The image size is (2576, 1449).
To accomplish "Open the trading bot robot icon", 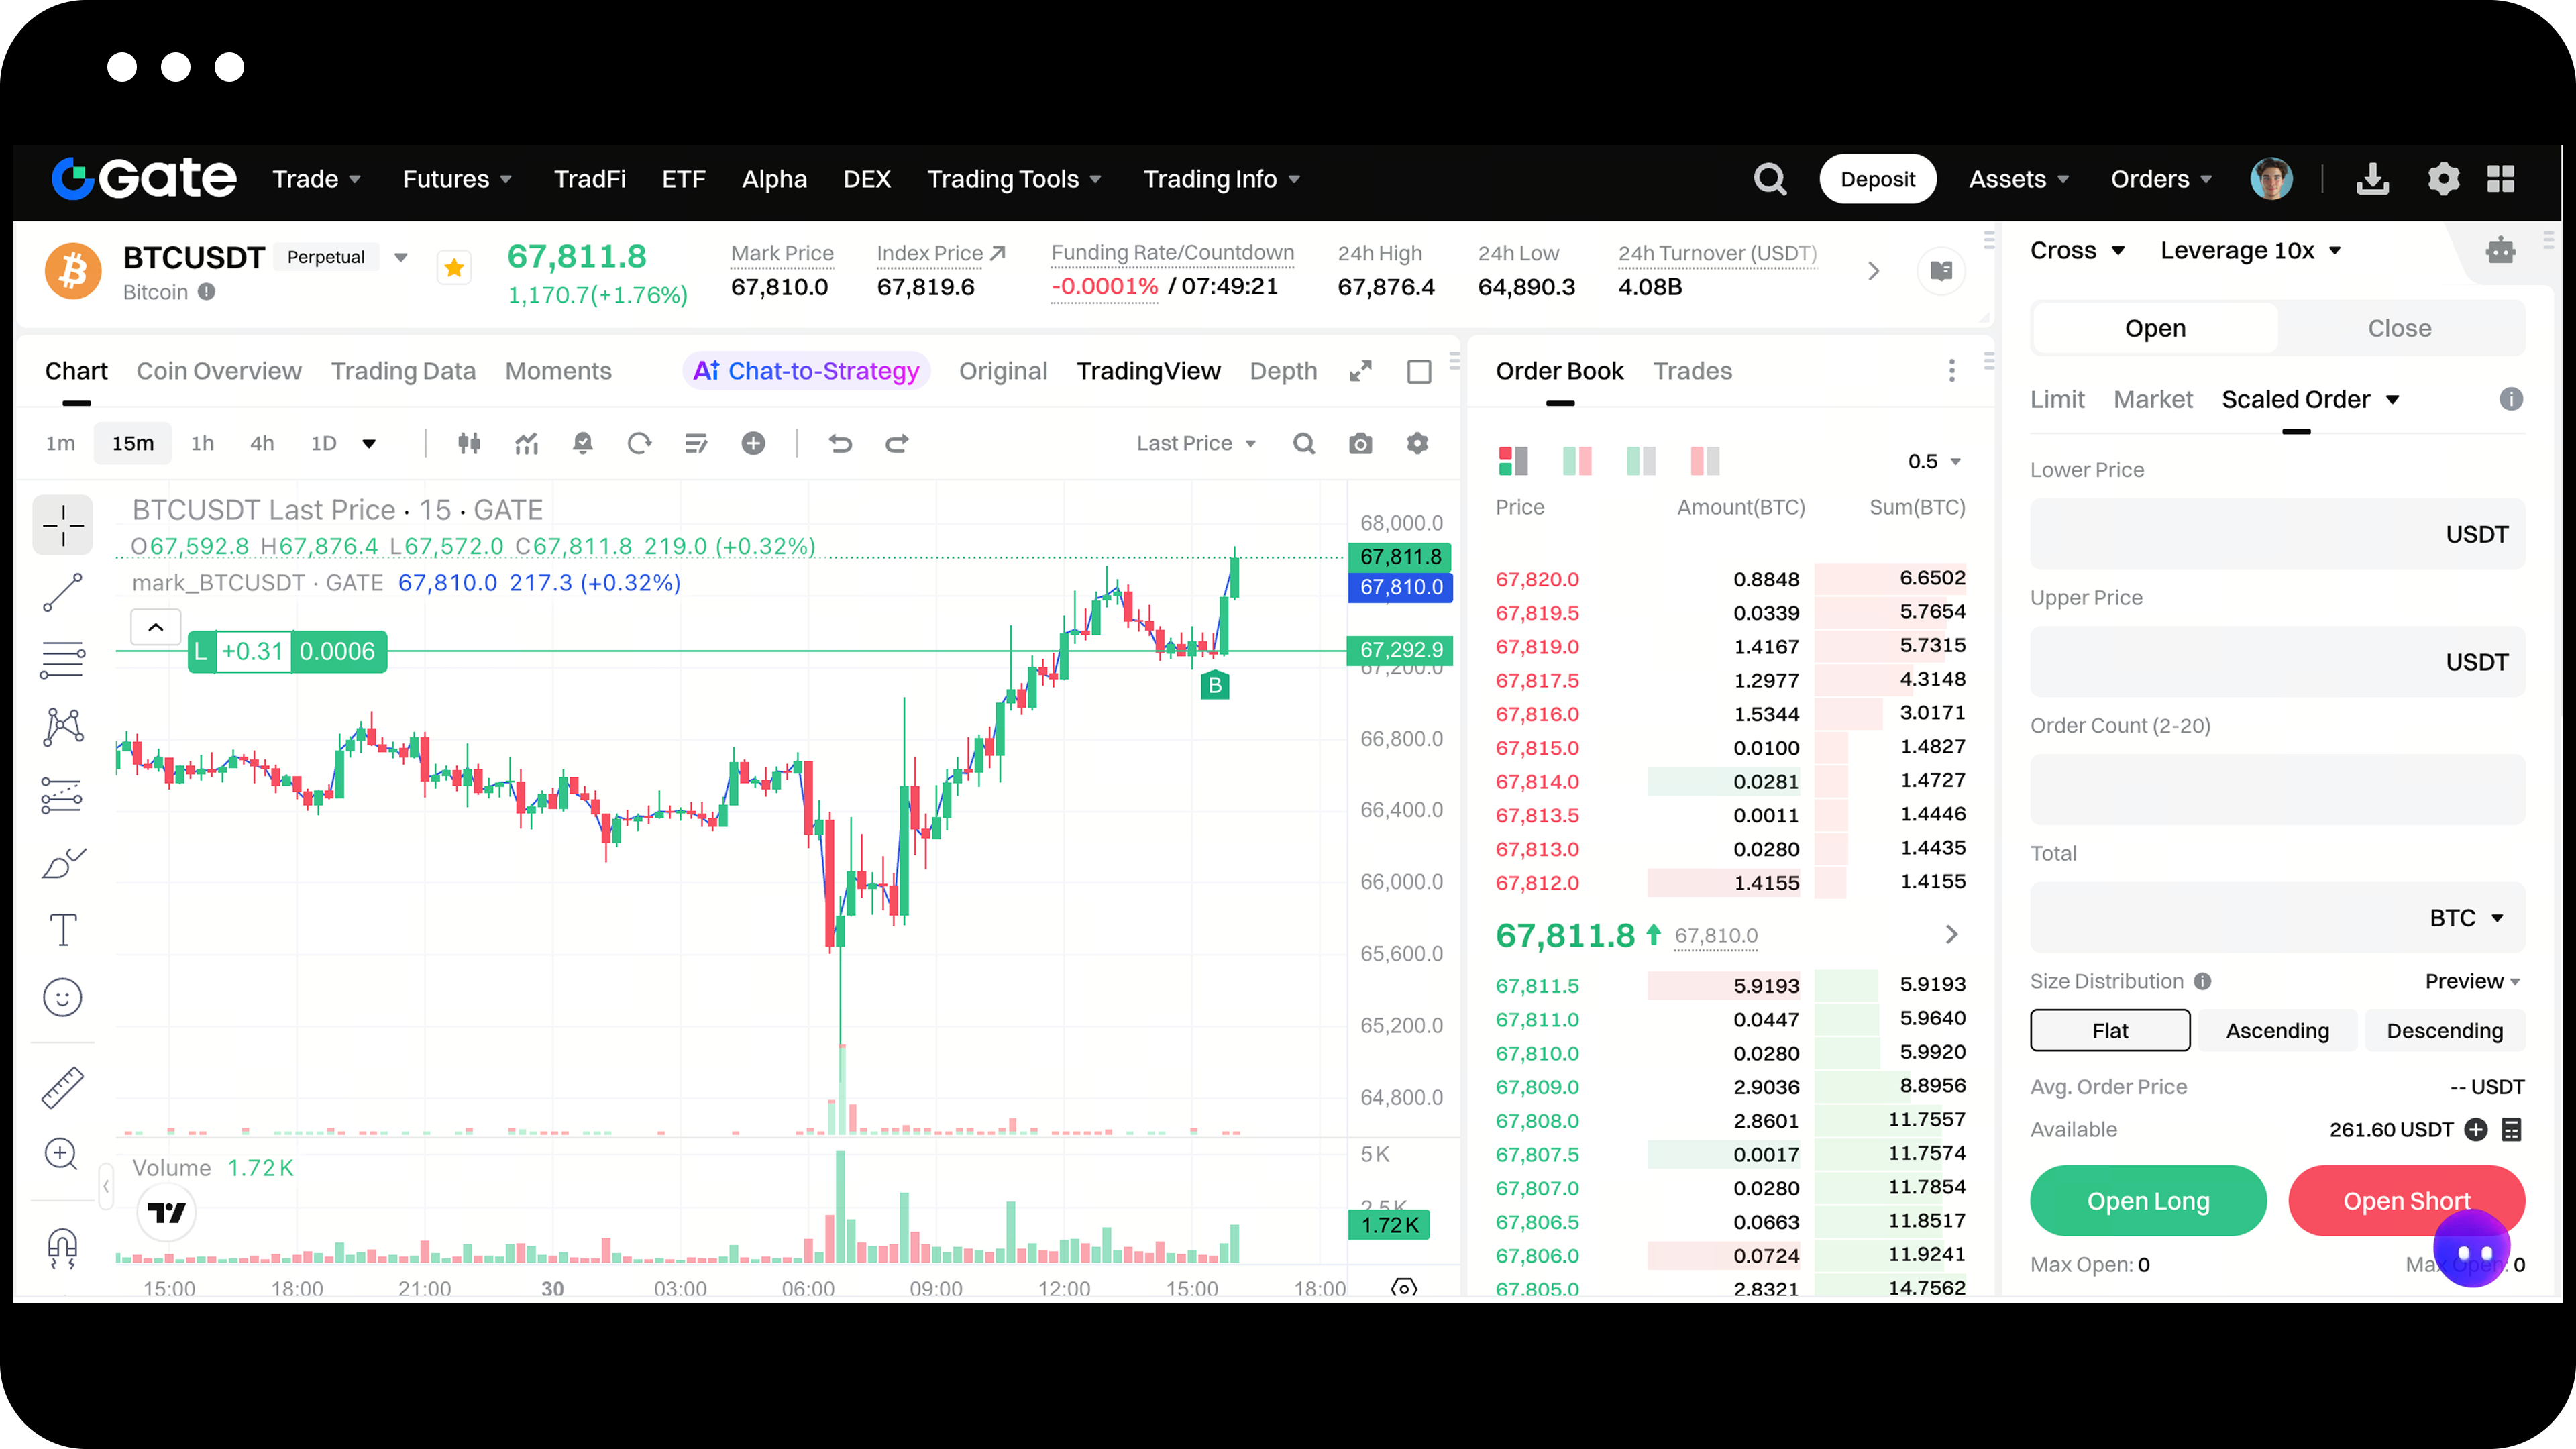I will (2500, 250).
